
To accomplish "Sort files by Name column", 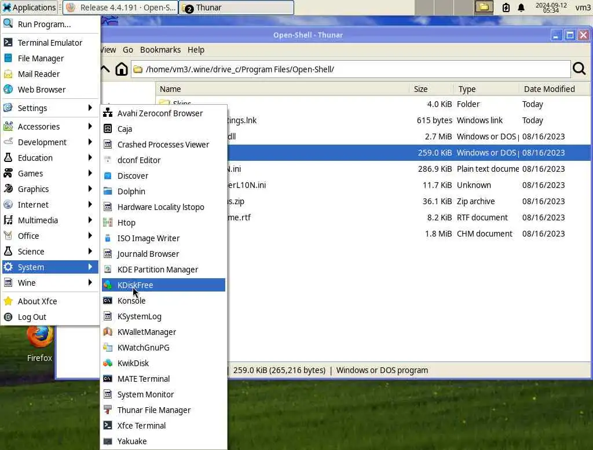I will point(282,89).
